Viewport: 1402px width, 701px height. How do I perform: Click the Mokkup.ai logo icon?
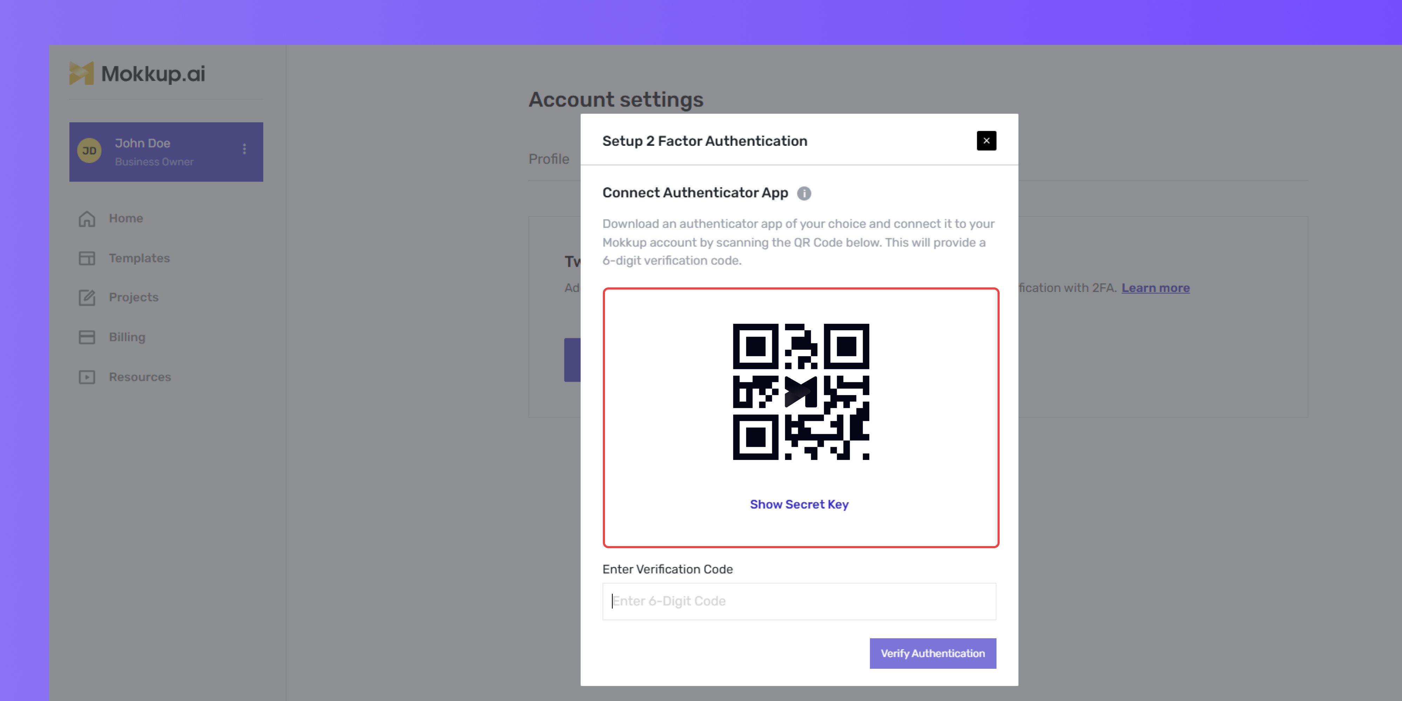(x=82, y=74)
